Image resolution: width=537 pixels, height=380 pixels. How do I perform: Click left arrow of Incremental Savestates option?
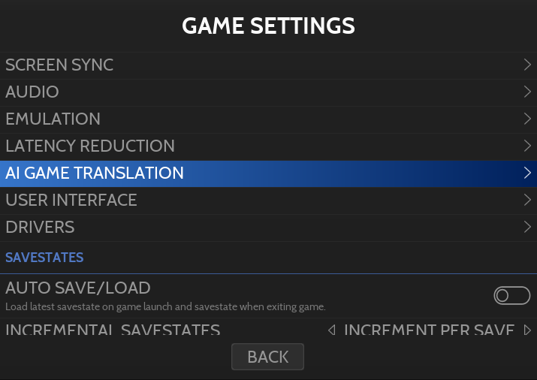coord(331,330)
